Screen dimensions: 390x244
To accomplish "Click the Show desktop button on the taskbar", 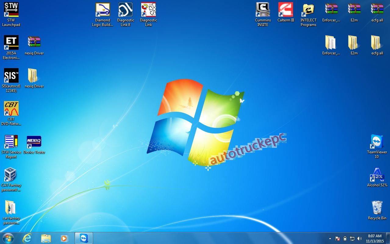I will 388,238.
